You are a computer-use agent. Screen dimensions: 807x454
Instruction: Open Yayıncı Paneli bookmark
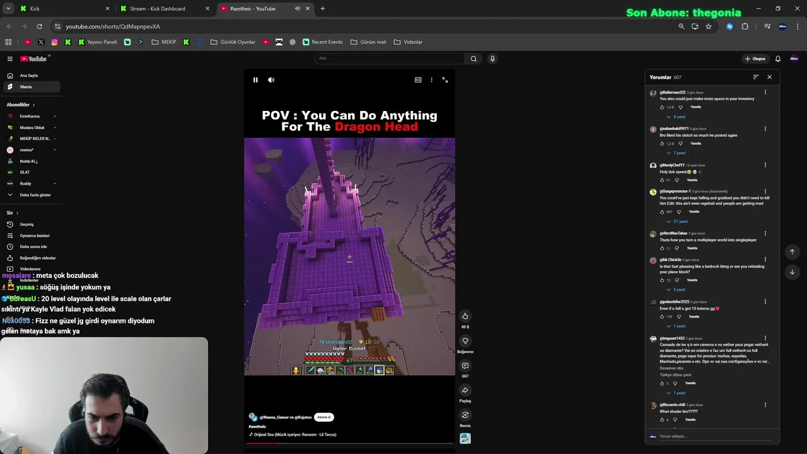pos(98,42)
